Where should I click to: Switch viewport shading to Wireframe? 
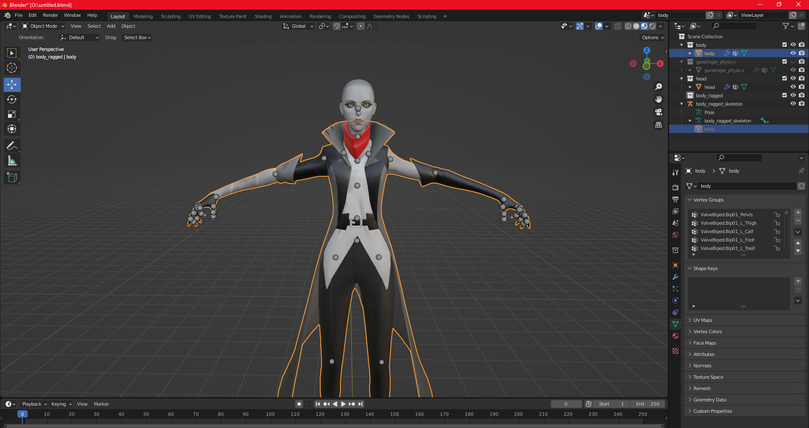[628, 26]
